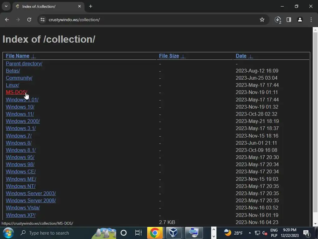Open Cortana circle icon on taskbar
Image resolution: width=318 pixels, height=239 pixels.
[124, 233]
